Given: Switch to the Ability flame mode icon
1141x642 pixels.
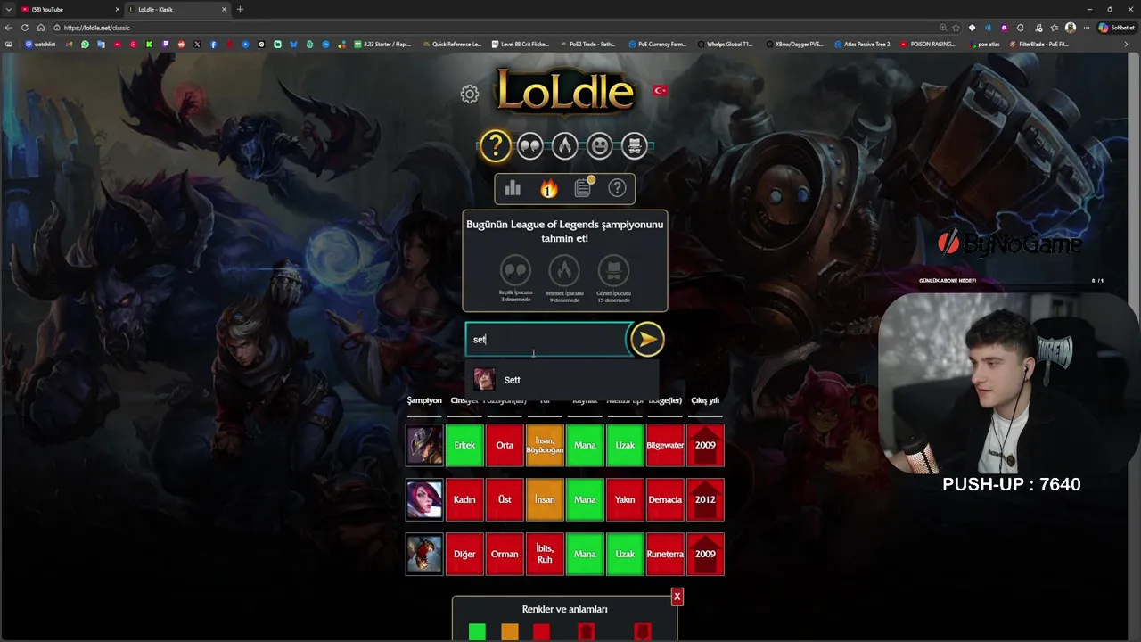Looking at the screenshot, I should pyautogui.click(x=564, y=145).
